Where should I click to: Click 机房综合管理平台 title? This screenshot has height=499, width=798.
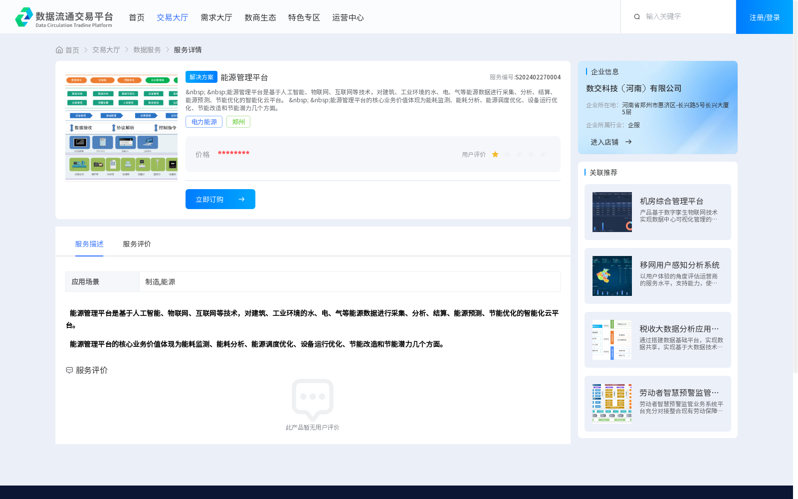tap(671, 201)
